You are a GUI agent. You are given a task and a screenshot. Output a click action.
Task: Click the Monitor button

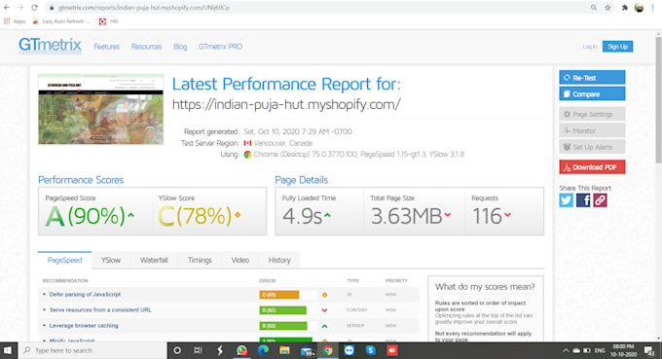(x=592, y=130)
